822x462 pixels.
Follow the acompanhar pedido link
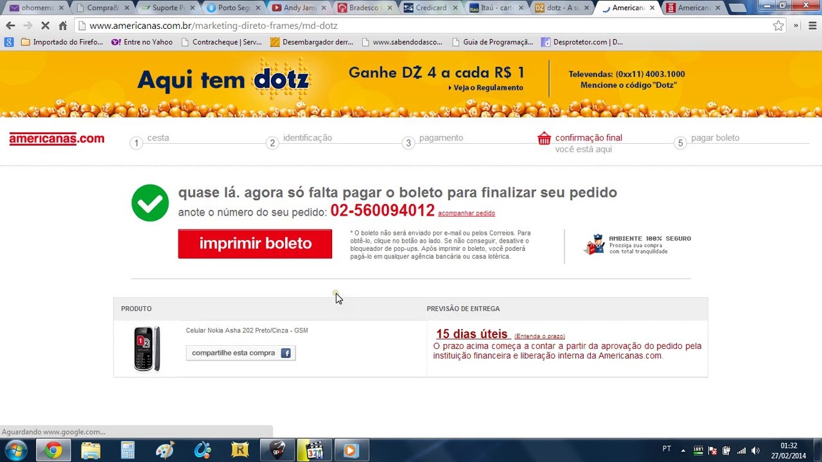466,213
